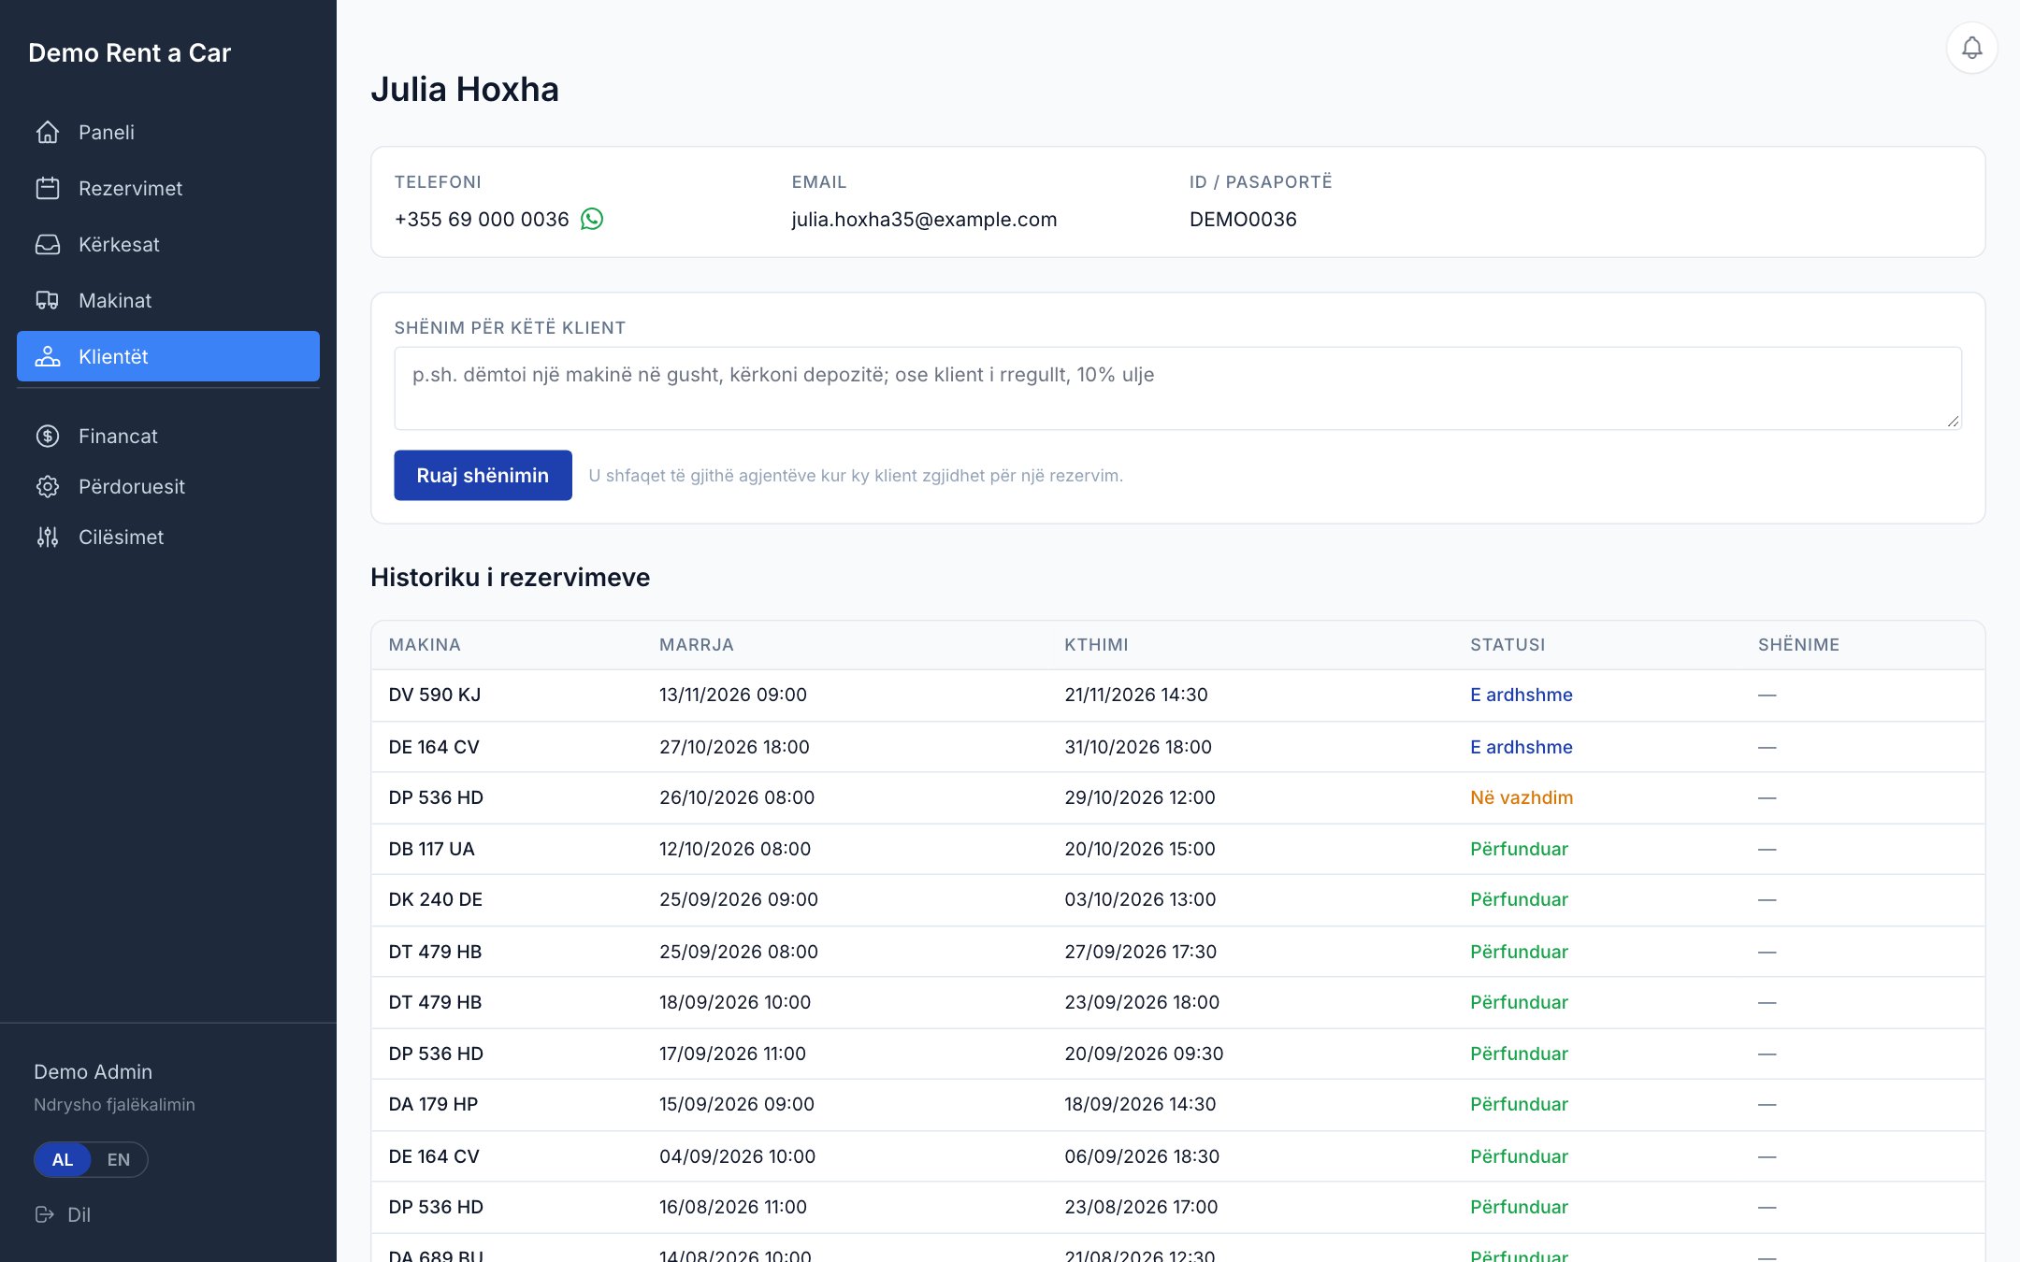The image size is (2020, 1262).
Task: Click the Demo Admin user name
Action: (93, 1071)
